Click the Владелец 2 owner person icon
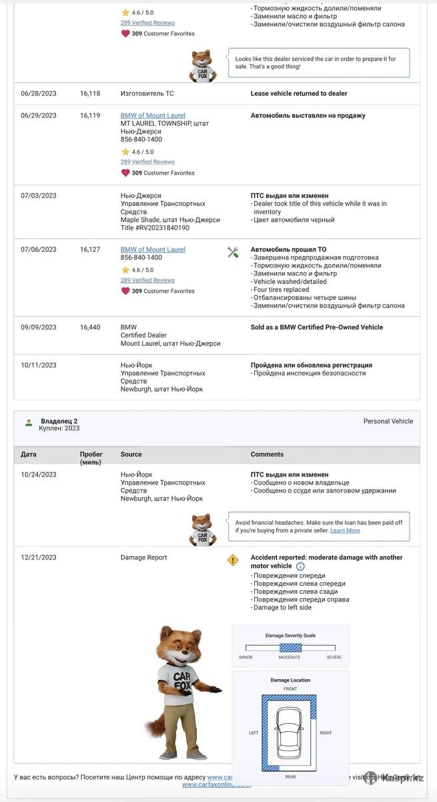The height and width of the screenshot is (802, 437). [29, 422]
